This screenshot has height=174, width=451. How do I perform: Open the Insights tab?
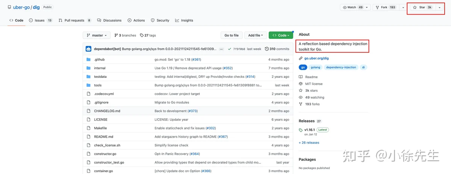click(184, 20)
